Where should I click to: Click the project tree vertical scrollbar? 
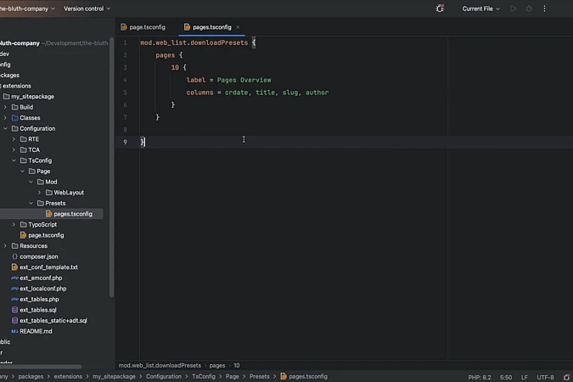pos(112,170)
